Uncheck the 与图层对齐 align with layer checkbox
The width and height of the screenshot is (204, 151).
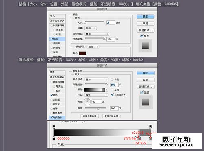click(112, 95)
